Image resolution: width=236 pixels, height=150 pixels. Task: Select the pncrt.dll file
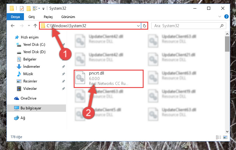[109, 79]
